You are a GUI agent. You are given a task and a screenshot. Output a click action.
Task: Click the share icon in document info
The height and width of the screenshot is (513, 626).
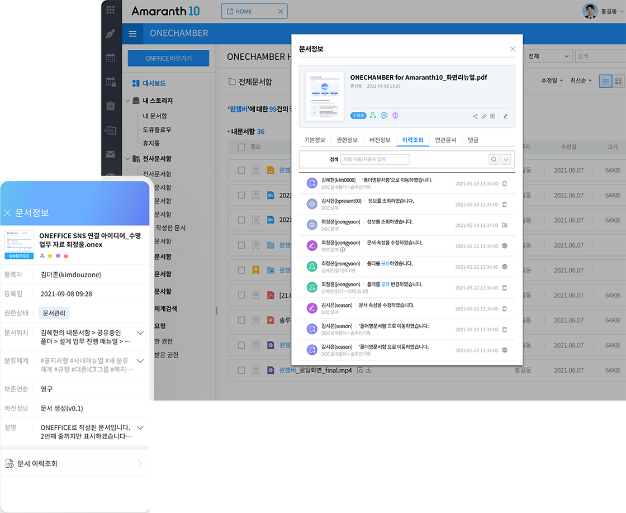point(475,116)
